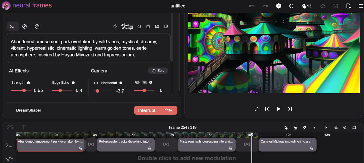Mute audio with the speaker icon
Viewport: 364px width, 163px height.
[291, 6]
